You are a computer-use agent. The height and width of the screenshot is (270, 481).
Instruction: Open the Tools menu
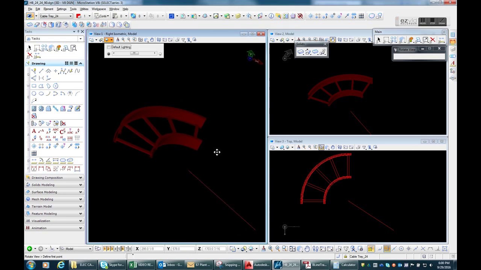(x=73, y=9)
